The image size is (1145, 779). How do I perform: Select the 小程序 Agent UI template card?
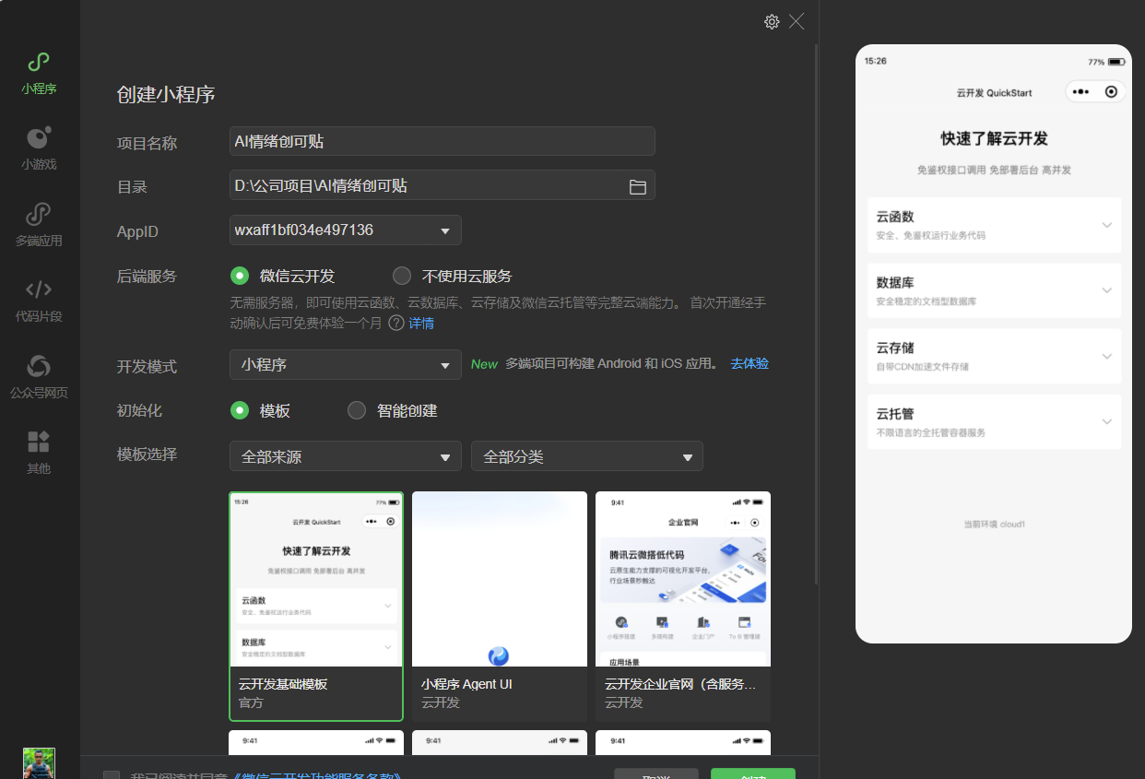point(500,606)
